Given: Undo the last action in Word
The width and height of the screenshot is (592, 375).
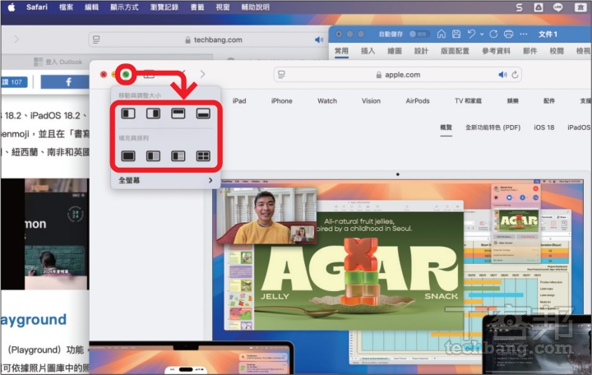Looking at the screenshot, I should pyautogui.click(x=471, y=34).
